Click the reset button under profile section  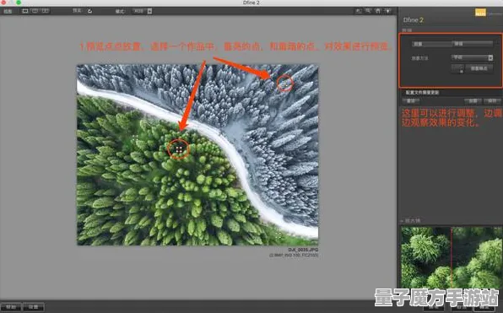coord(411,101)
